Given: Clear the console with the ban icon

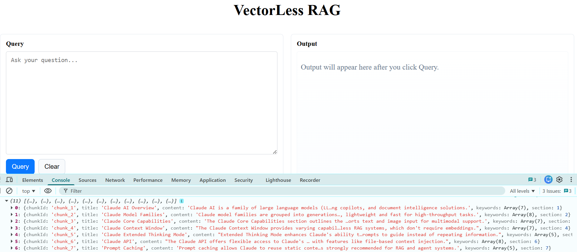Looking at the screenshot, I should [x=9, y=191].
